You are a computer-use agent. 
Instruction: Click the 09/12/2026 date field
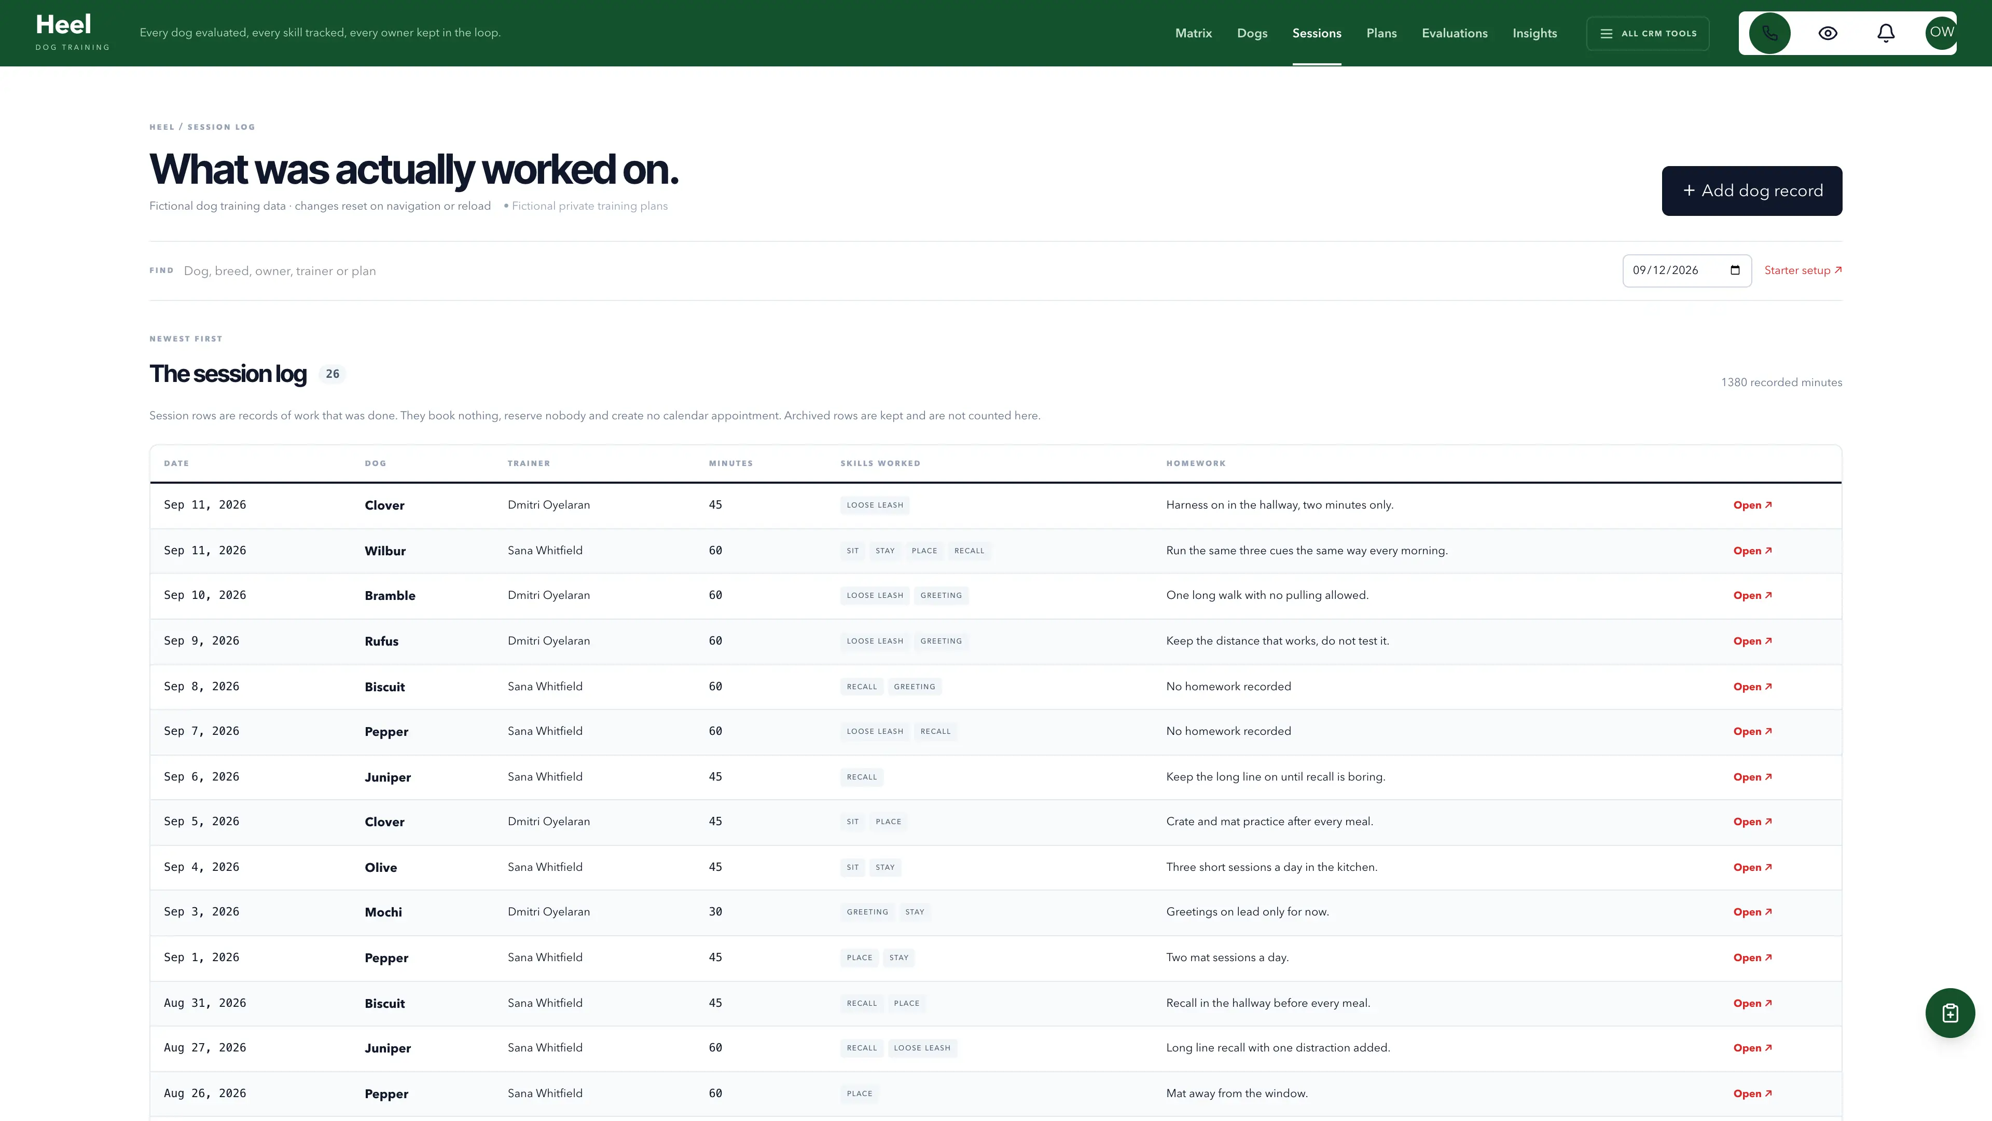coord(1686,270)
